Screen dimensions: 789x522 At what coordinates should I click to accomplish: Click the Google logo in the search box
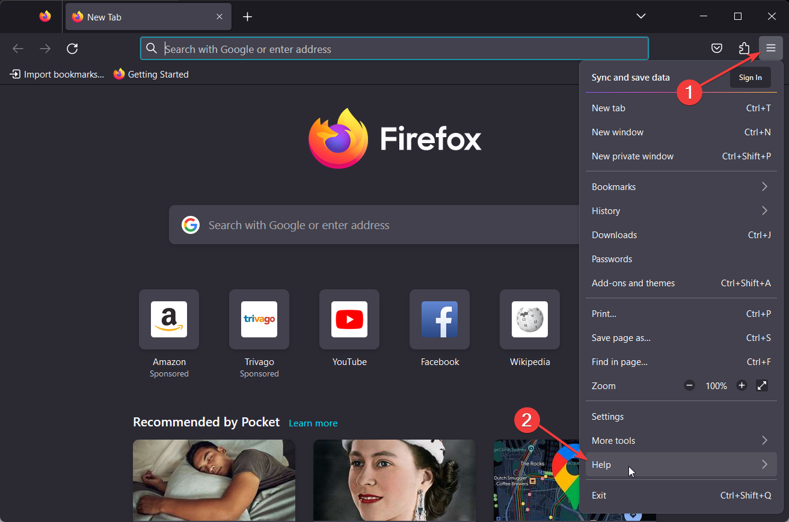click(x=190, y=224)
